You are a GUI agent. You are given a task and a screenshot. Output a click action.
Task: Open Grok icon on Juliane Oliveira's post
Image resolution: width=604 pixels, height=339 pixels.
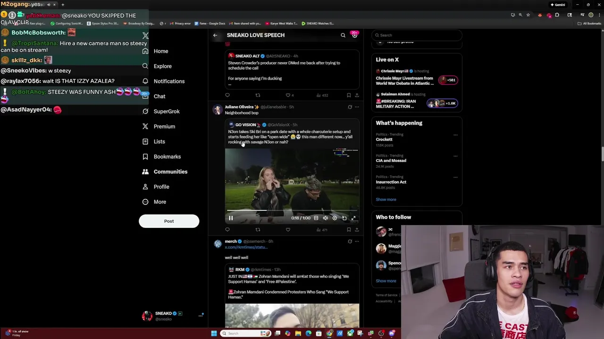350,107
